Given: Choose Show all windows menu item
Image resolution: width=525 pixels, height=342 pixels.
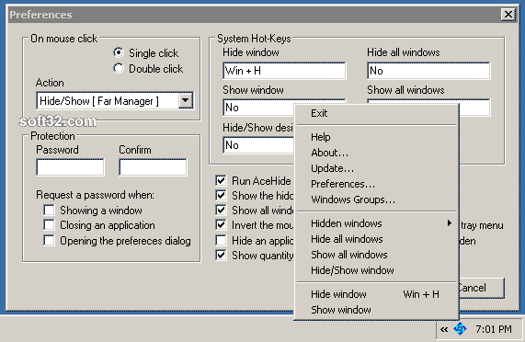Looking at the screenshot, I should pos(376,255).
